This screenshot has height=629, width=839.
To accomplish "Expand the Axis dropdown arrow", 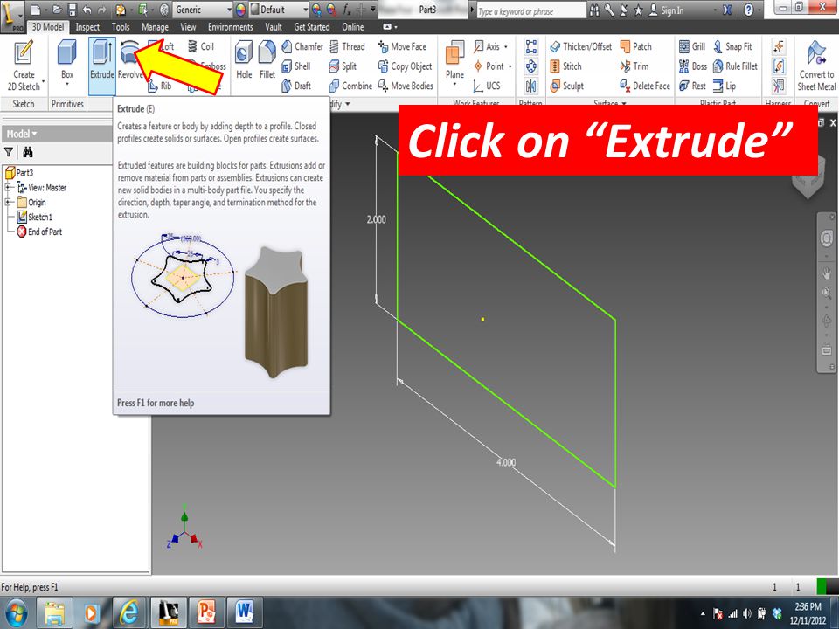I will coord(506,47).
